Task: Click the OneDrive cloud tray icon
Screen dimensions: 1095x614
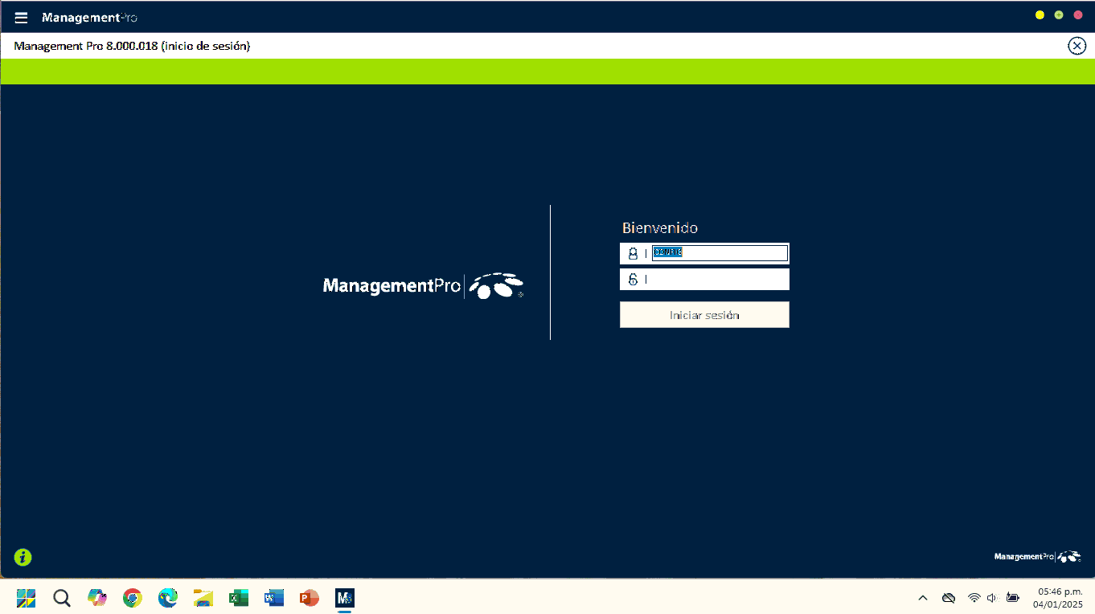Action: (949, 598)
